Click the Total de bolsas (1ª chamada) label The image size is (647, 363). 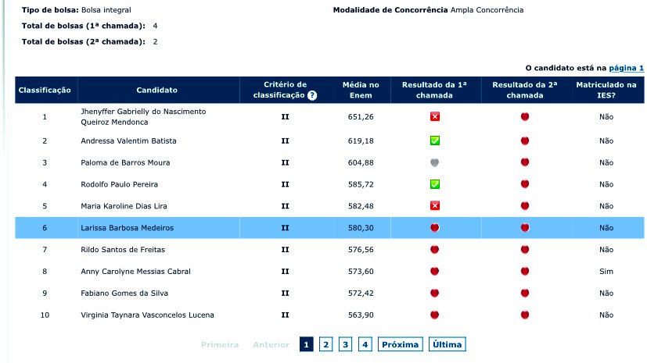[84, 26]
